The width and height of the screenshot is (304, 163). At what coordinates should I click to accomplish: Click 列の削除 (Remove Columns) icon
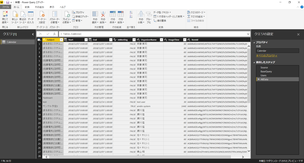[103, 14]
